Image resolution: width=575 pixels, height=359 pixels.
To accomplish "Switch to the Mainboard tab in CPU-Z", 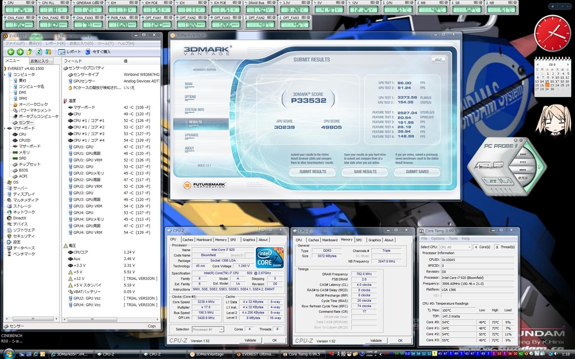I will click(204, 240).
